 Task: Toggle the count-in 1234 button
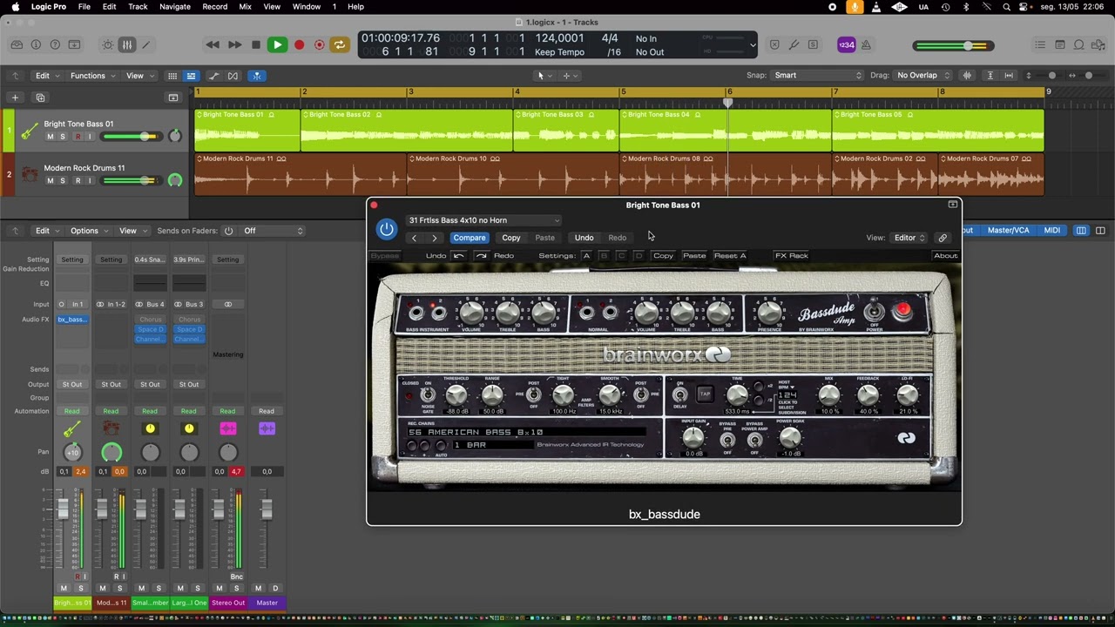coord(846,44)
